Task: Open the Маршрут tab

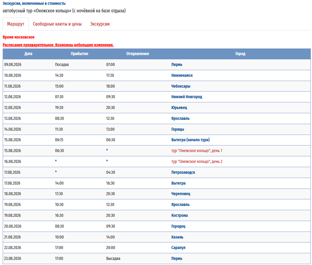Action: point(16,24)
